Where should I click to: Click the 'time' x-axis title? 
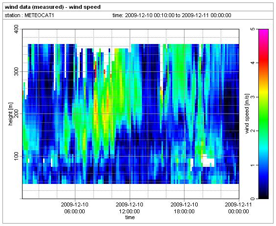(x=130, y=217)
